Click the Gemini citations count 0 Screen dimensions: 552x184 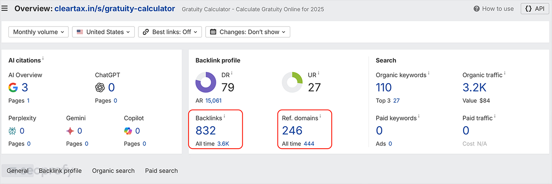coord(80,131)
